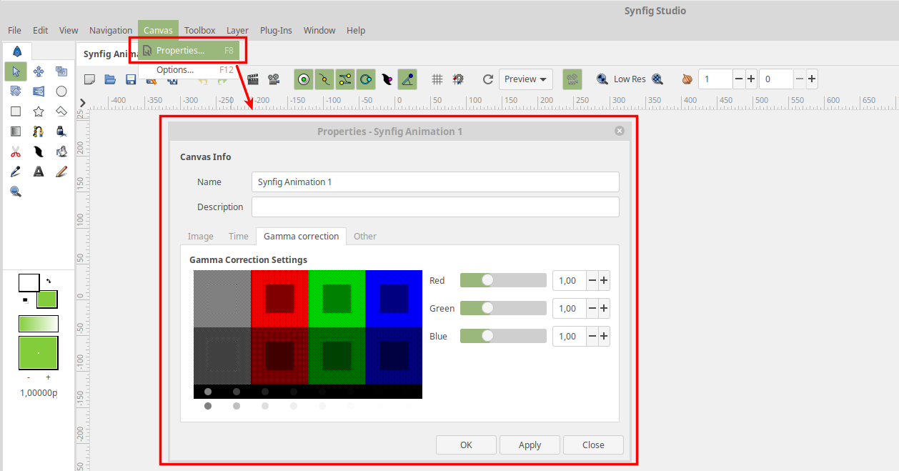Open the Navigation menu

111,30
